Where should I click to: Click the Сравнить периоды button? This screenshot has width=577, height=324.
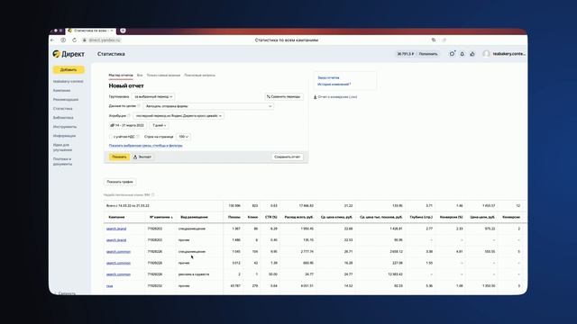click(284, 96)
